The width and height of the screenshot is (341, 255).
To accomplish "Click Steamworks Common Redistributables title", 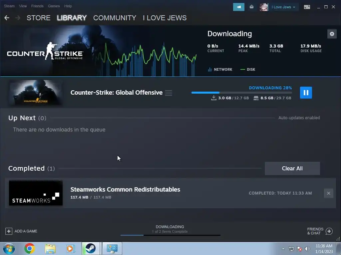I will coord(125,190).
